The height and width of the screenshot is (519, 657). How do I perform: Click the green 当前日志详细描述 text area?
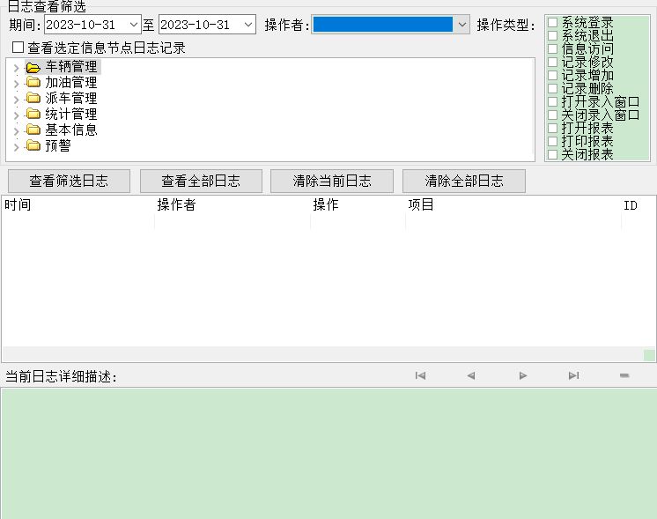[x=328, y=454]
